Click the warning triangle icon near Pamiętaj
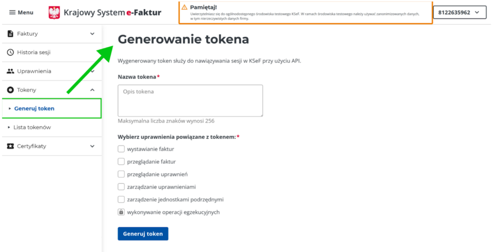Viewport: 497px width, 252px height. tap(184, 7)
